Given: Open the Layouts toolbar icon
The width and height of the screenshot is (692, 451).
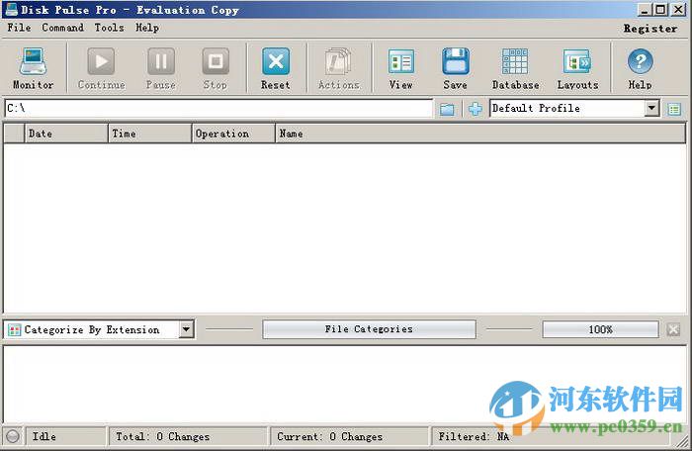Looking at the screenshot, I should pos(577,68).
